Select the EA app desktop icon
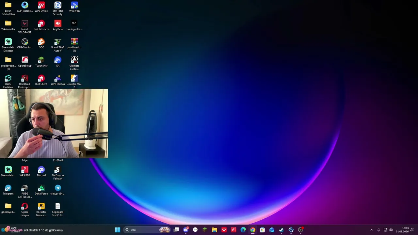This screenshot has width=418, height=235. (58, 62)
